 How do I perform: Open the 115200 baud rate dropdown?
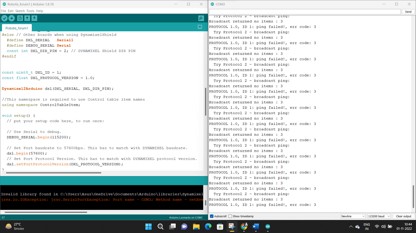(378, 216)
